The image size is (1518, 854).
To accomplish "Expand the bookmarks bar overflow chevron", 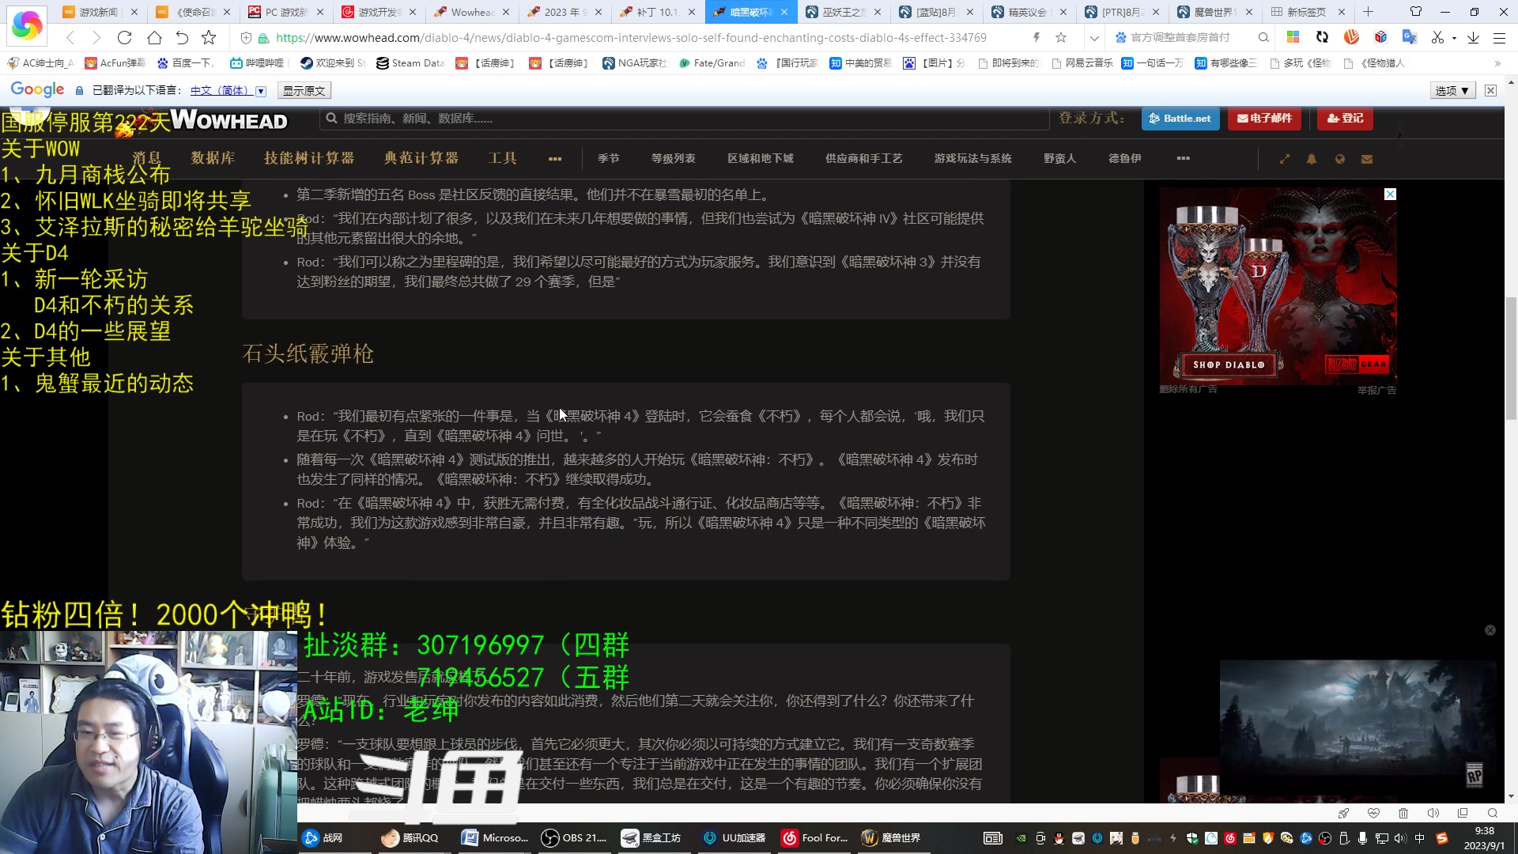I will coord(1497,63).
